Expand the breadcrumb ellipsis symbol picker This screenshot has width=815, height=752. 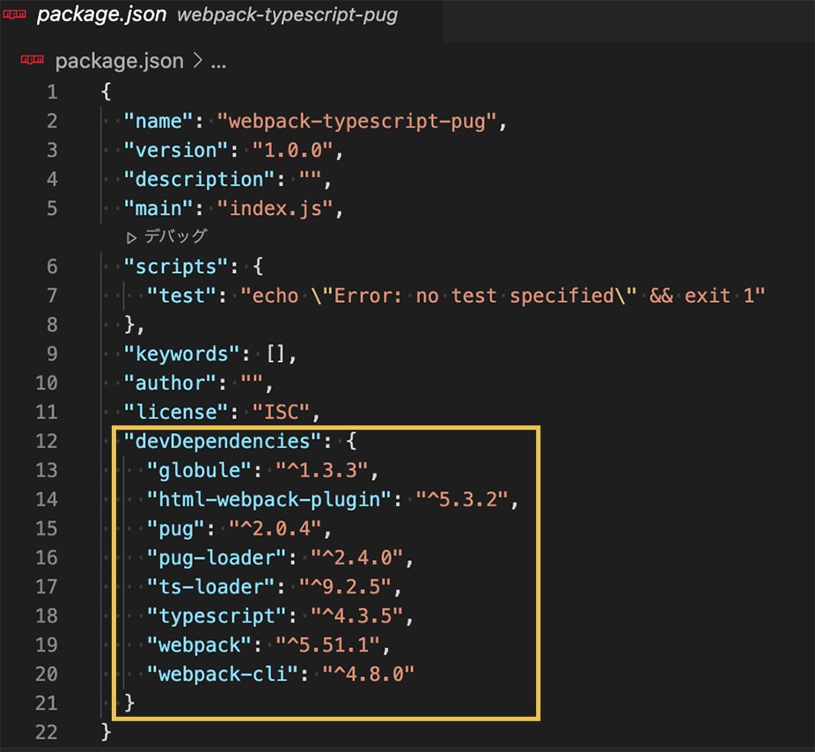218,63
